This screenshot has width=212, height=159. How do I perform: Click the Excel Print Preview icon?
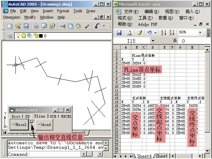pyautogui.click(x=129, y=32)
